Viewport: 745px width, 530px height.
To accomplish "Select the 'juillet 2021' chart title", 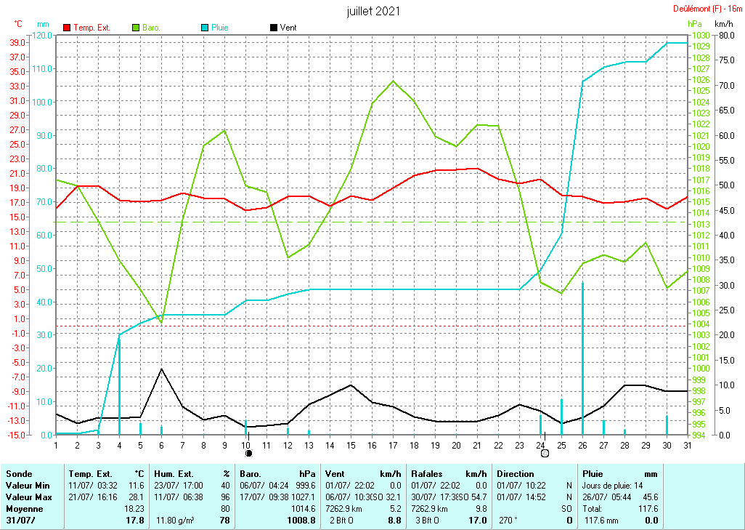I will [373, 12].
